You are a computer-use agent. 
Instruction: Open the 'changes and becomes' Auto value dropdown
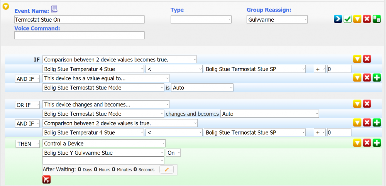(269, 114)
